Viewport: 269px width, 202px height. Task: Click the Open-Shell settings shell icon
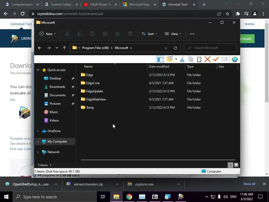235,59
